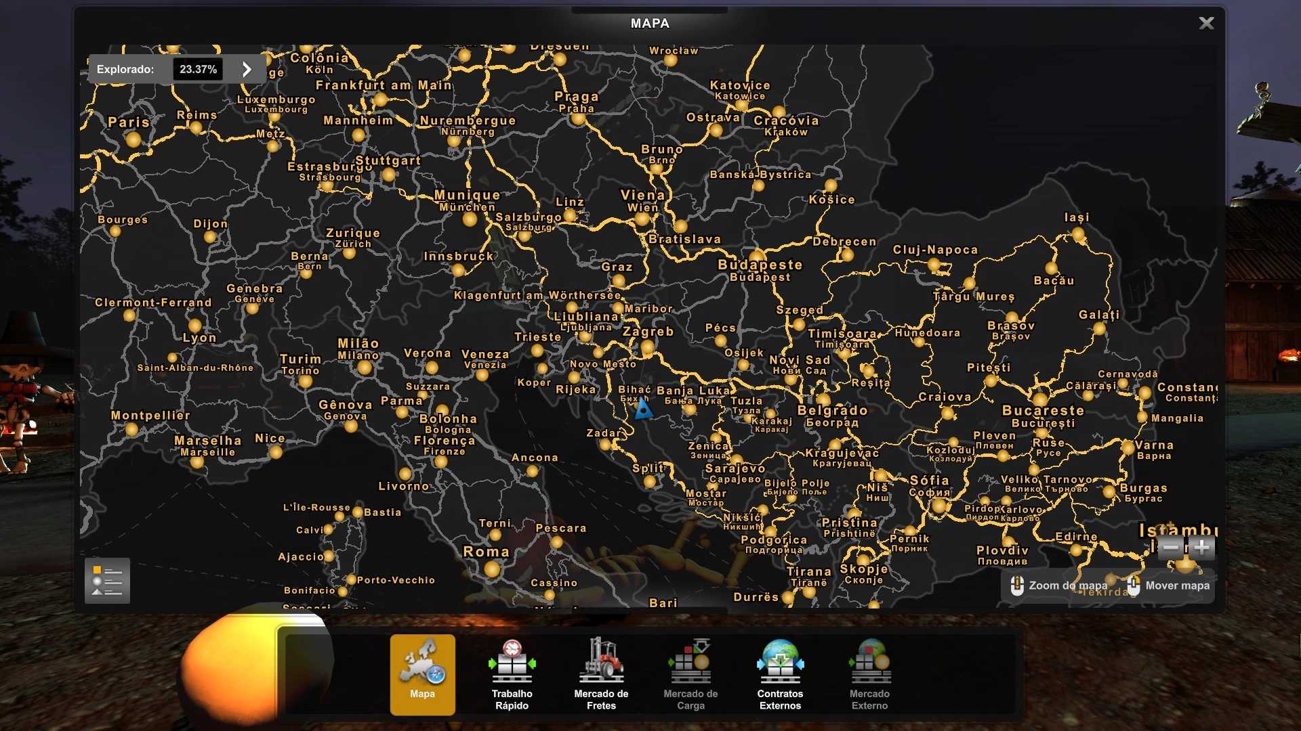The width and height of the screenshot is (1301, 731).
Task: Close the Mapa window
Action: tap(1206, 24)
